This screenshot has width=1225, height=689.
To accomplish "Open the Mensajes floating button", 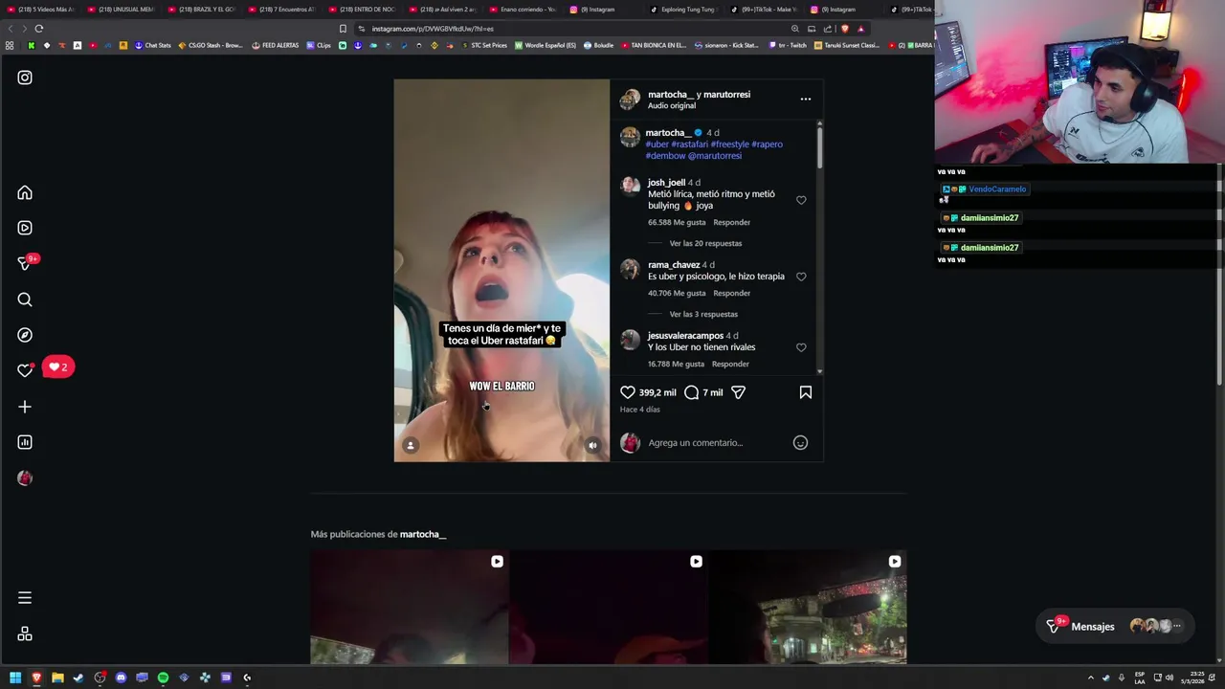I will [1115, 626].
